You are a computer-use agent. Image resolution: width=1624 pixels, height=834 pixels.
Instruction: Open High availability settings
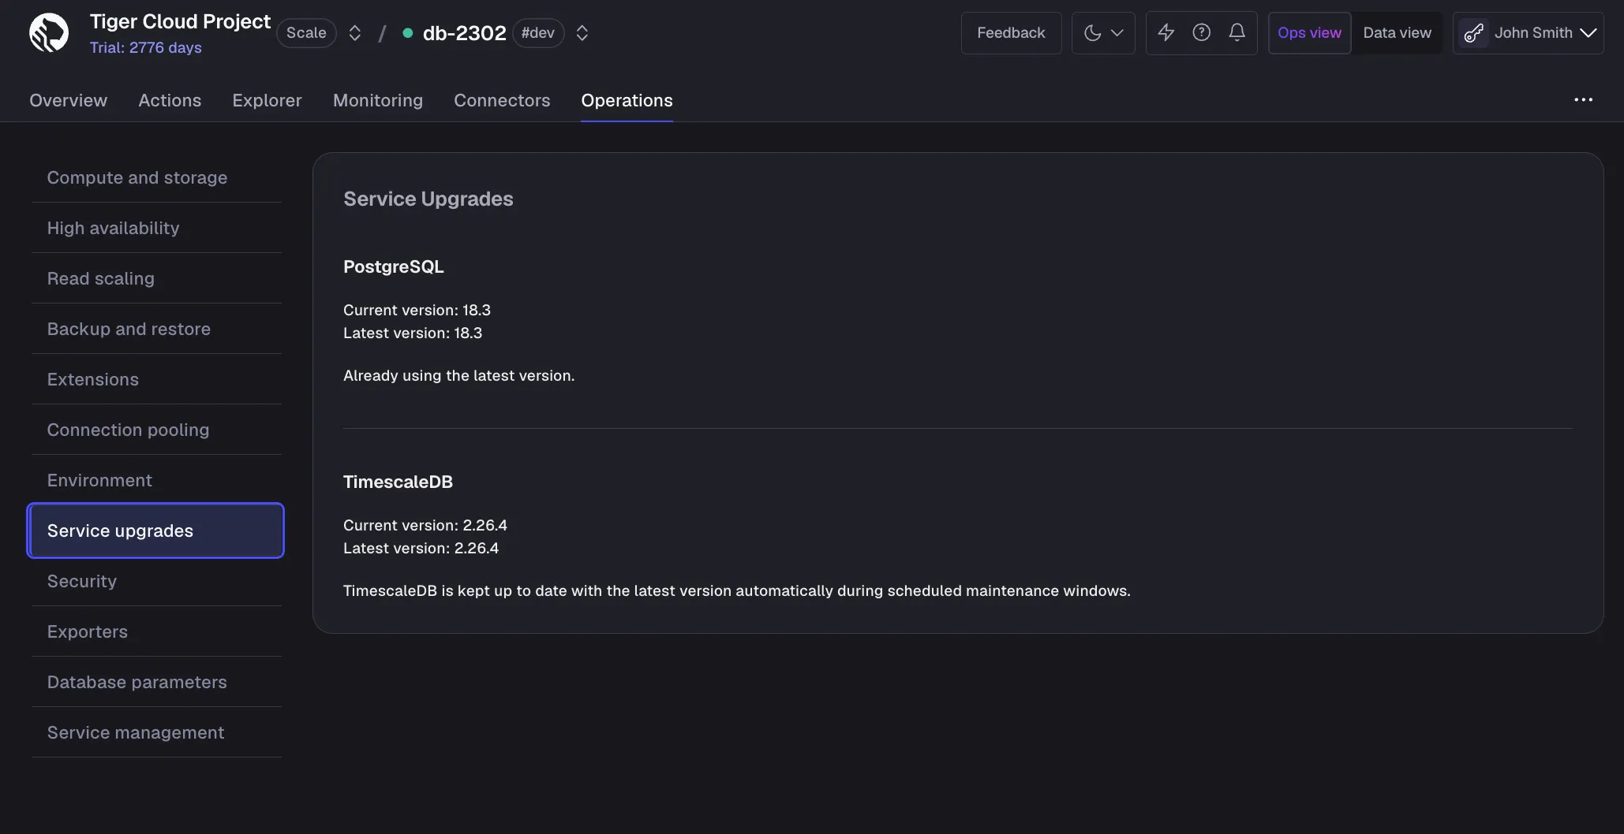156,228
